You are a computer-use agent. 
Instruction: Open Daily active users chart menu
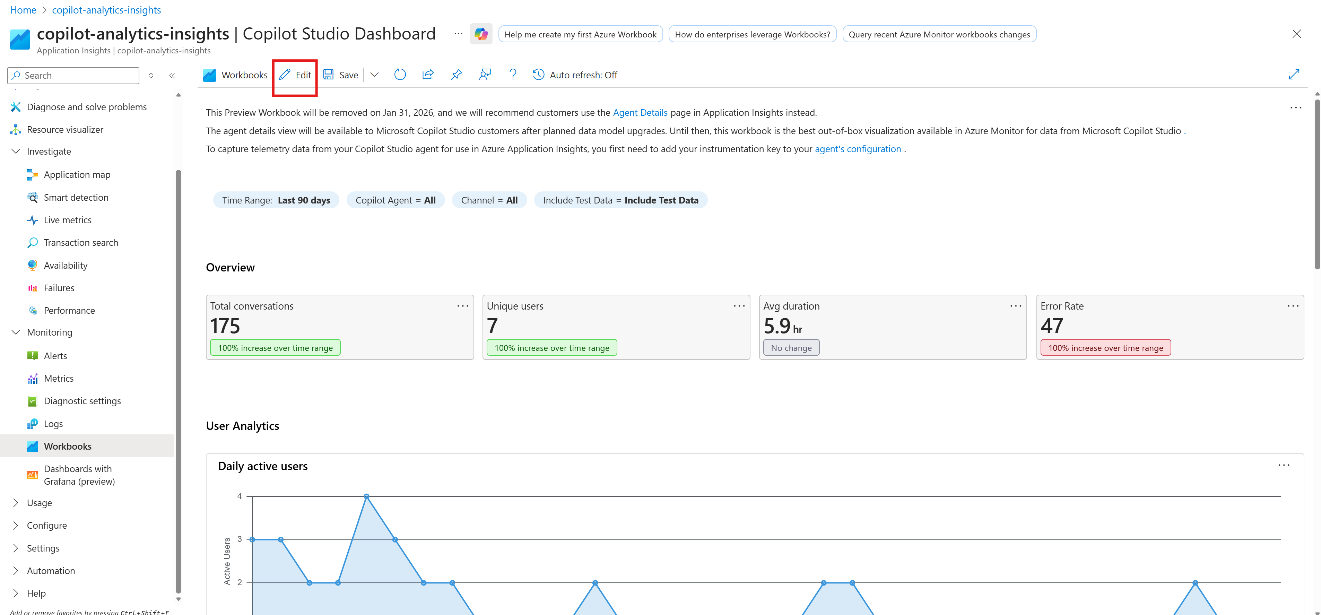coord(1285,465)
